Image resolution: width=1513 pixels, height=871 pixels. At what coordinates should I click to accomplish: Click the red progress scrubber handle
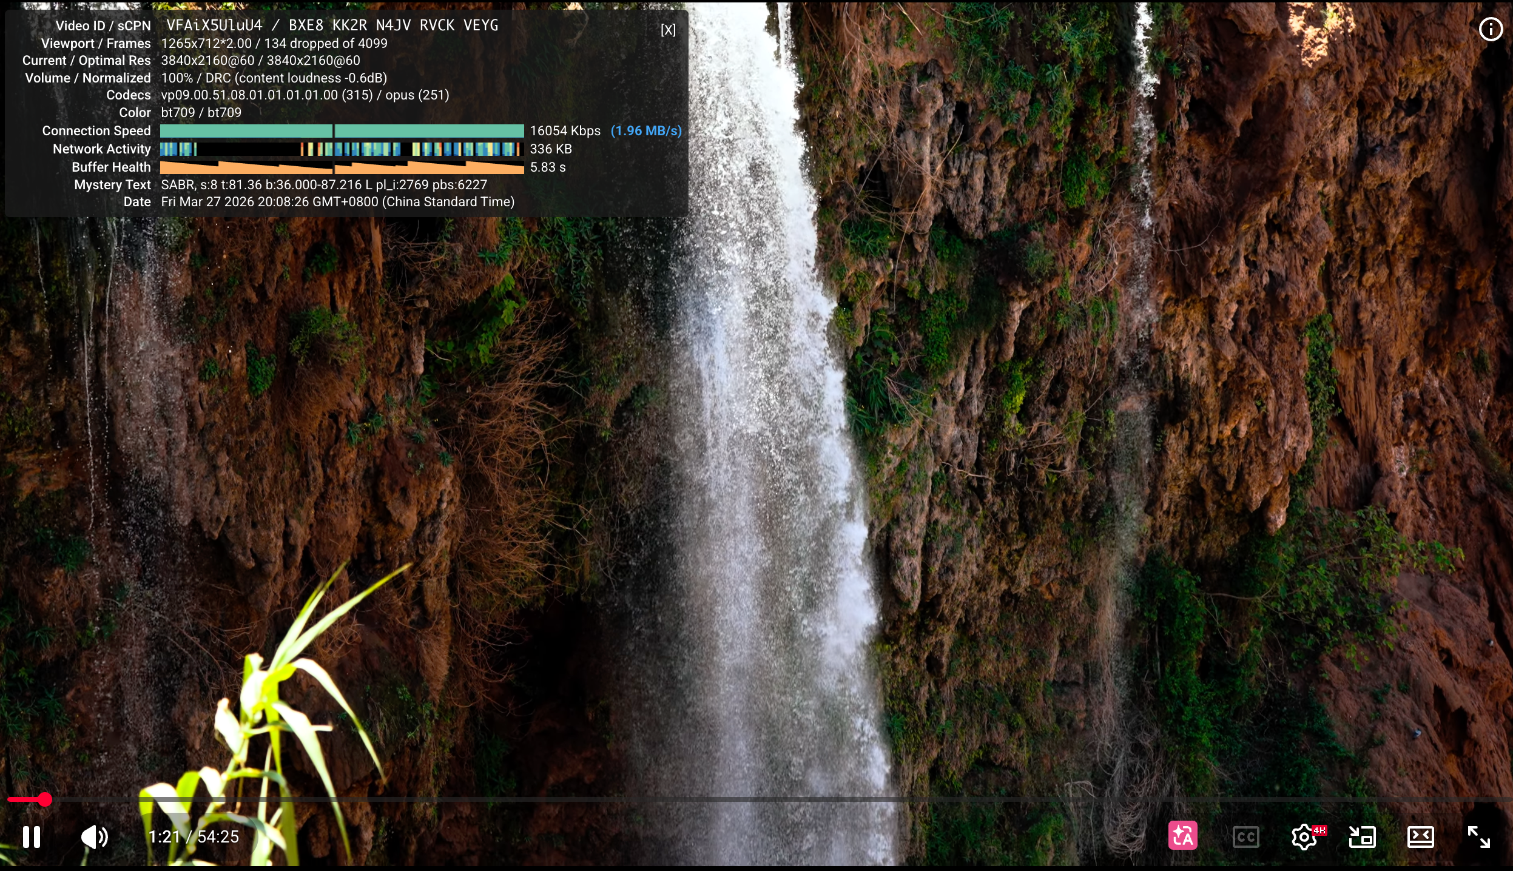44,799
